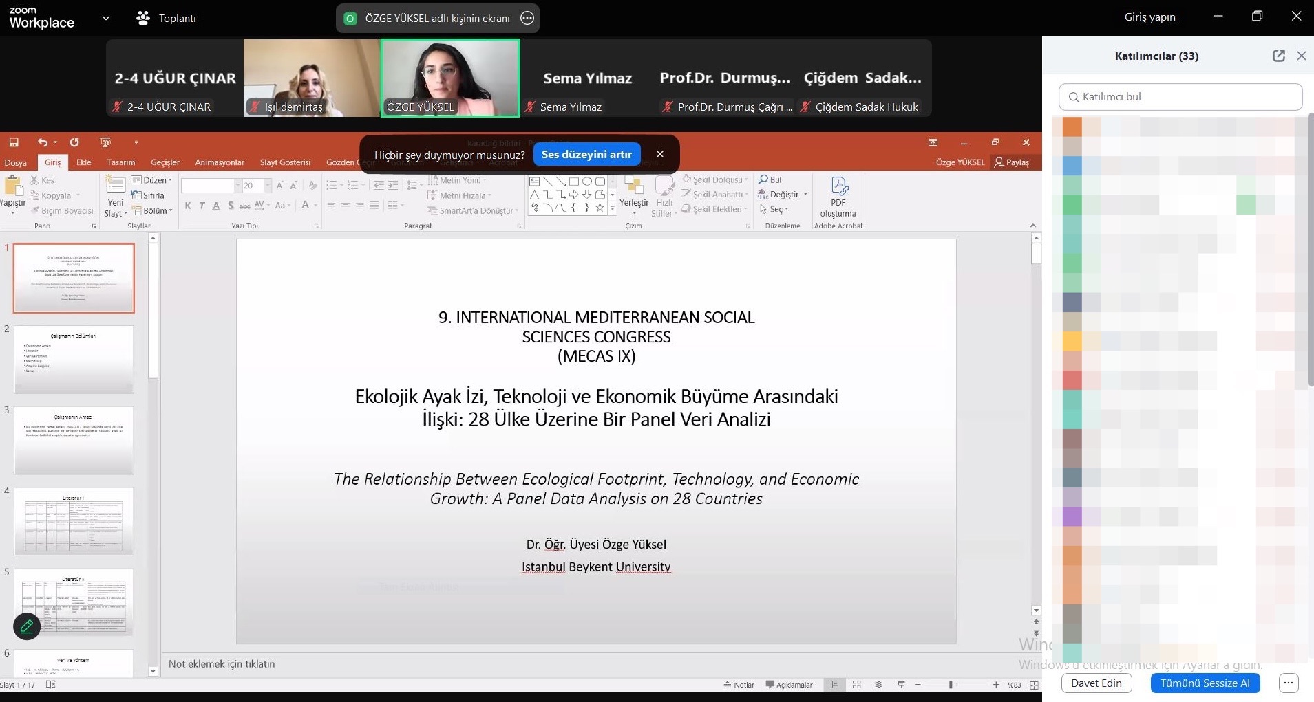The width and height of the screenshot is (1314, 702).
Task: Switch to the Animasyonlar tab
Action: pos(220,162)
